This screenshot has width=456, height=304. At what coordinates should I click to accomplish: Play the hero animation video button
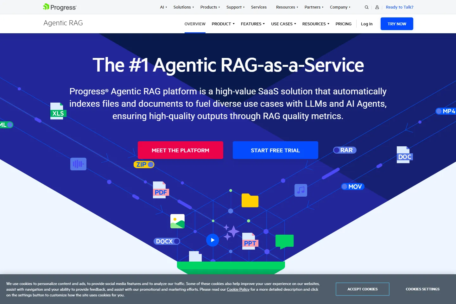(x=212, y=240)
